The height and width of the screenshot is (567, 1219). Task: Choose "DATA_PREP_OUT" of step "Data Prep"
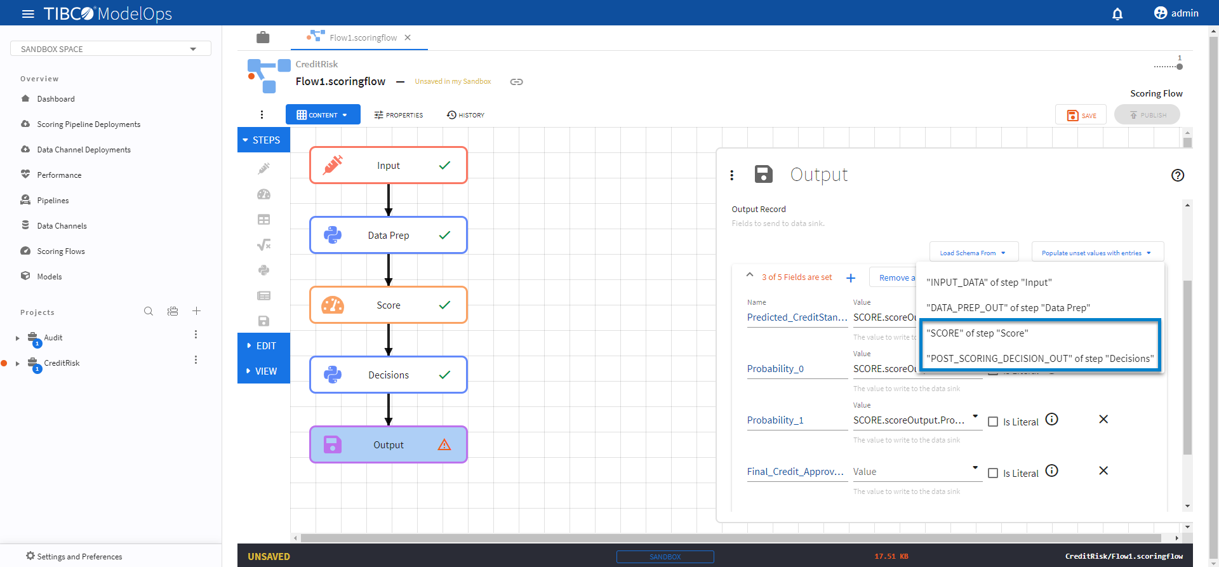[x=1041, y=308]
